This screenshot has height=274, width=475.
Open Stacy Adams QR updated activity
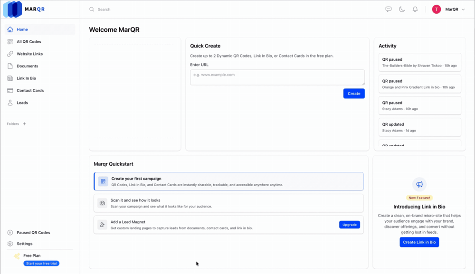[419, 127]
